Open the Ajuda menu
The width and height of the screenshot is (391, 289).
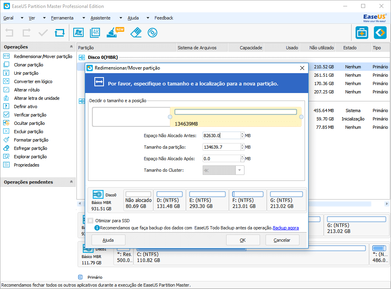coord(133,18)
